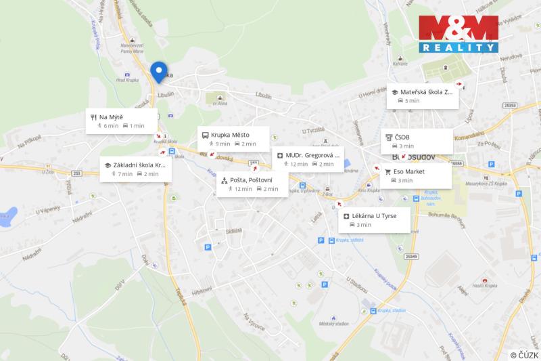Click the Hrad Krupka camera icon
Viewport: 541px width, 361px height.
127,75
